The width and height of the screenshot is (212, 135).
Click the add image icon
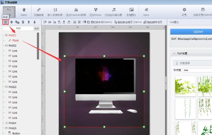(x=131, y=10)
